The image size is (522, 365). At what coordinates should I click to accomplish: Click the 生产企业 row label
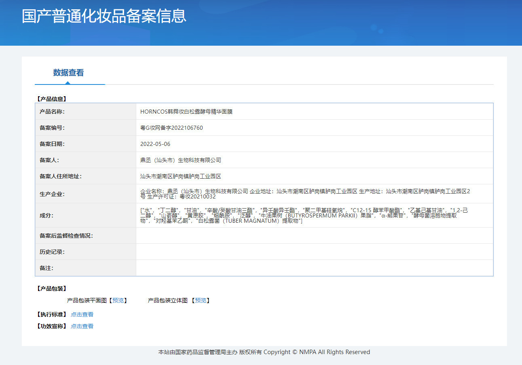(52, 194)
